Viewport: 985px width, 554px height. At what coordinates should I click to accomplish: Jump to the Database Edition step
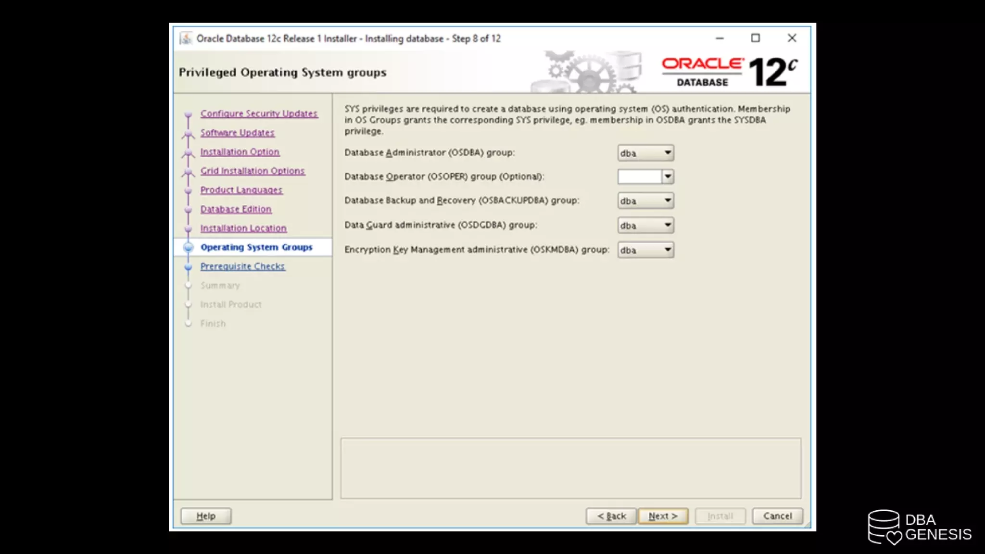236,209
